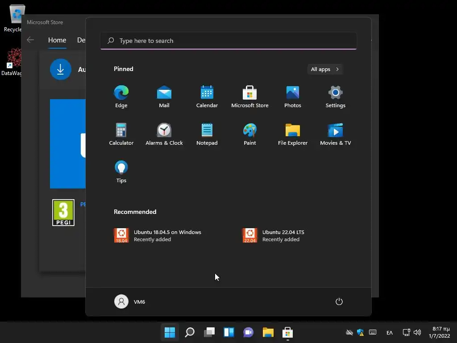Open Windows Security tray icon
Viewport: 457px width, 343px height.
tap(361, 332)
